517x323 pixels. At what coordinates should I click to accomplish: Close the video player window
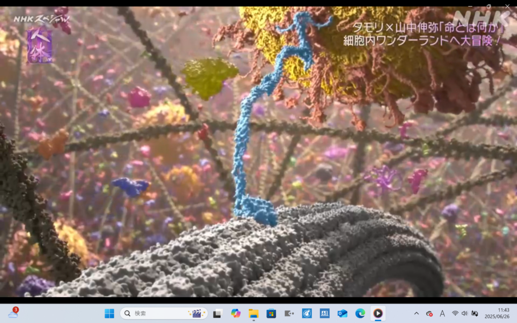(x=508, y=6)
